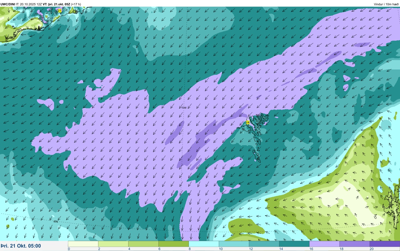The image size is (400, 251).
Task: Select the 10–12 legend color swatch
Action: pyautogui.click(x=234, y=244)
